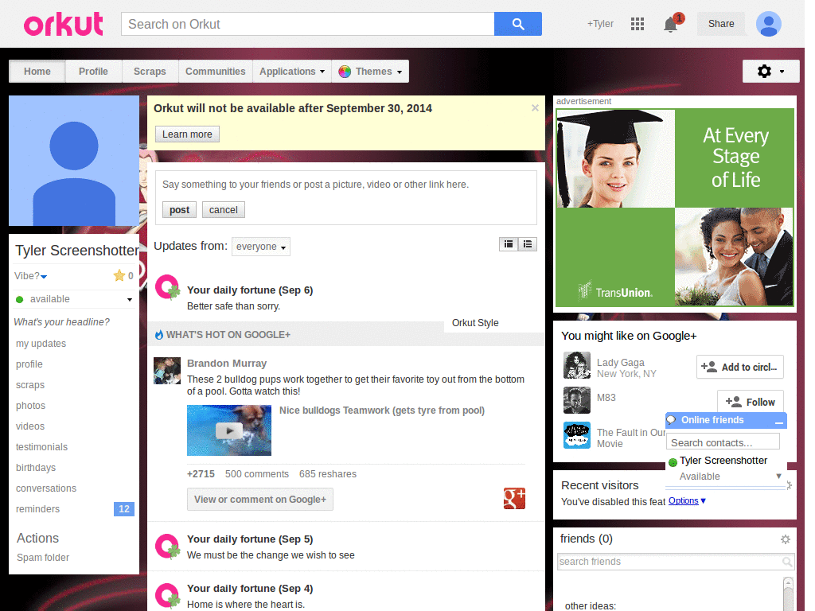Play the bulldogs teamwork video thumbnail
Viewport: 815px width, 611px height.
(229, 430)
